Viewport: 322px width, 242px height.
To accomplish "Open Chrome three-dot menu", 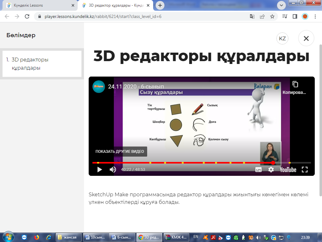I will (315, 16).
